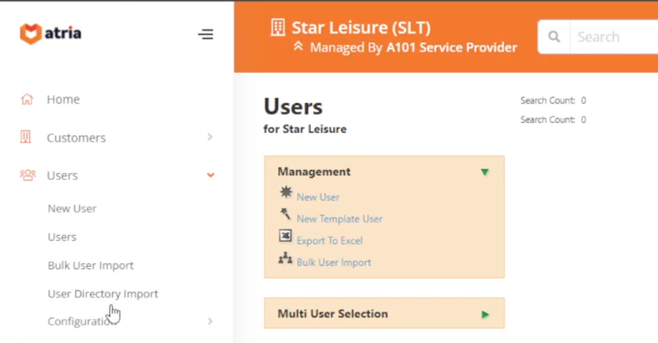Click the New Template User link

(339, 218)
